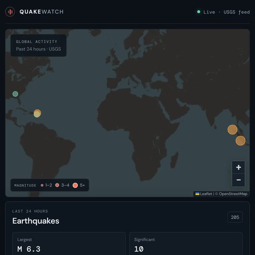The width and height of the screenshot is (255, 255).
Task: Click the QuakeWatch waveform logo icon
Action: pyautogui.click(x=10, y=12)
